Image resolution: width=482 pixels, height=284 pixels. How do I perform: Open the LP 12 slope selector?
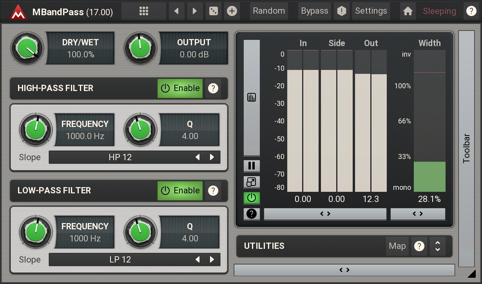(120, 260)
